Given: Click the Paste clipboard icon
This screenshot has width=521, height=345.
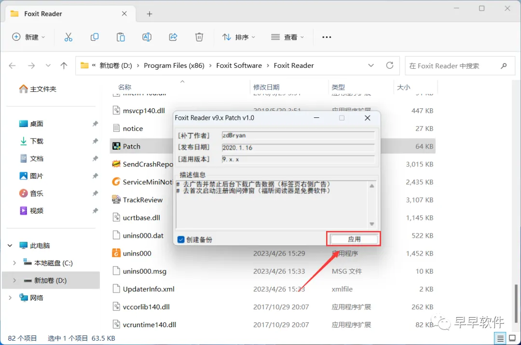Looking at the screenshot, I should pos(121,37).
